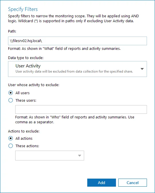Click the 'Data type to exclude:' label

(x=26, y=58)
